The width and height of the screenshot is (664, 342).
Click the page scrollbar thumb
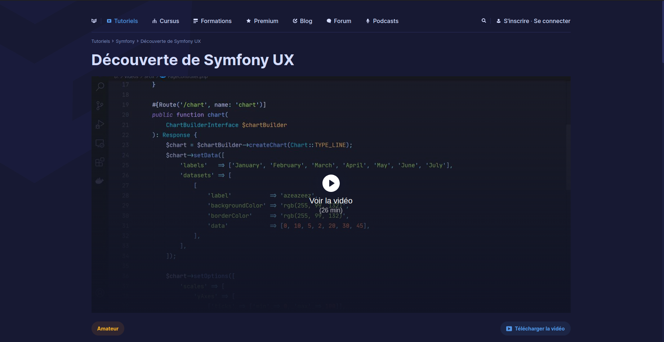tap(662, 32)
